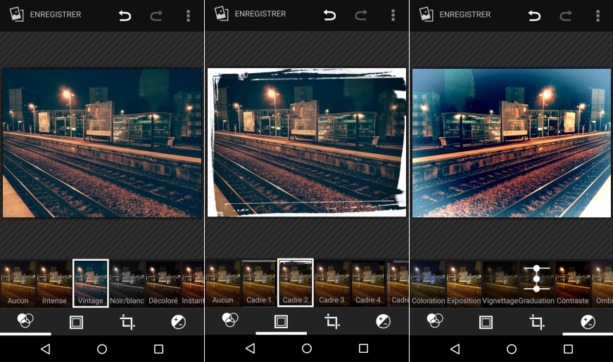Open the overflow menu in the middle screen
This screenshot has width=613, height=362.
393,15
